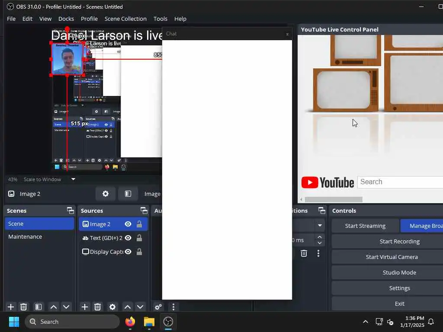The height and width of the screenshot is (332, 443).
Task: Show hidden system tray icons
Action: pos(365,322)
